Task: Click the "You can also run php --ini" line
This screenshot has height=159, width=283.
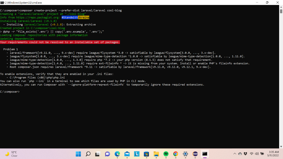Action: [x=73, y=81]
